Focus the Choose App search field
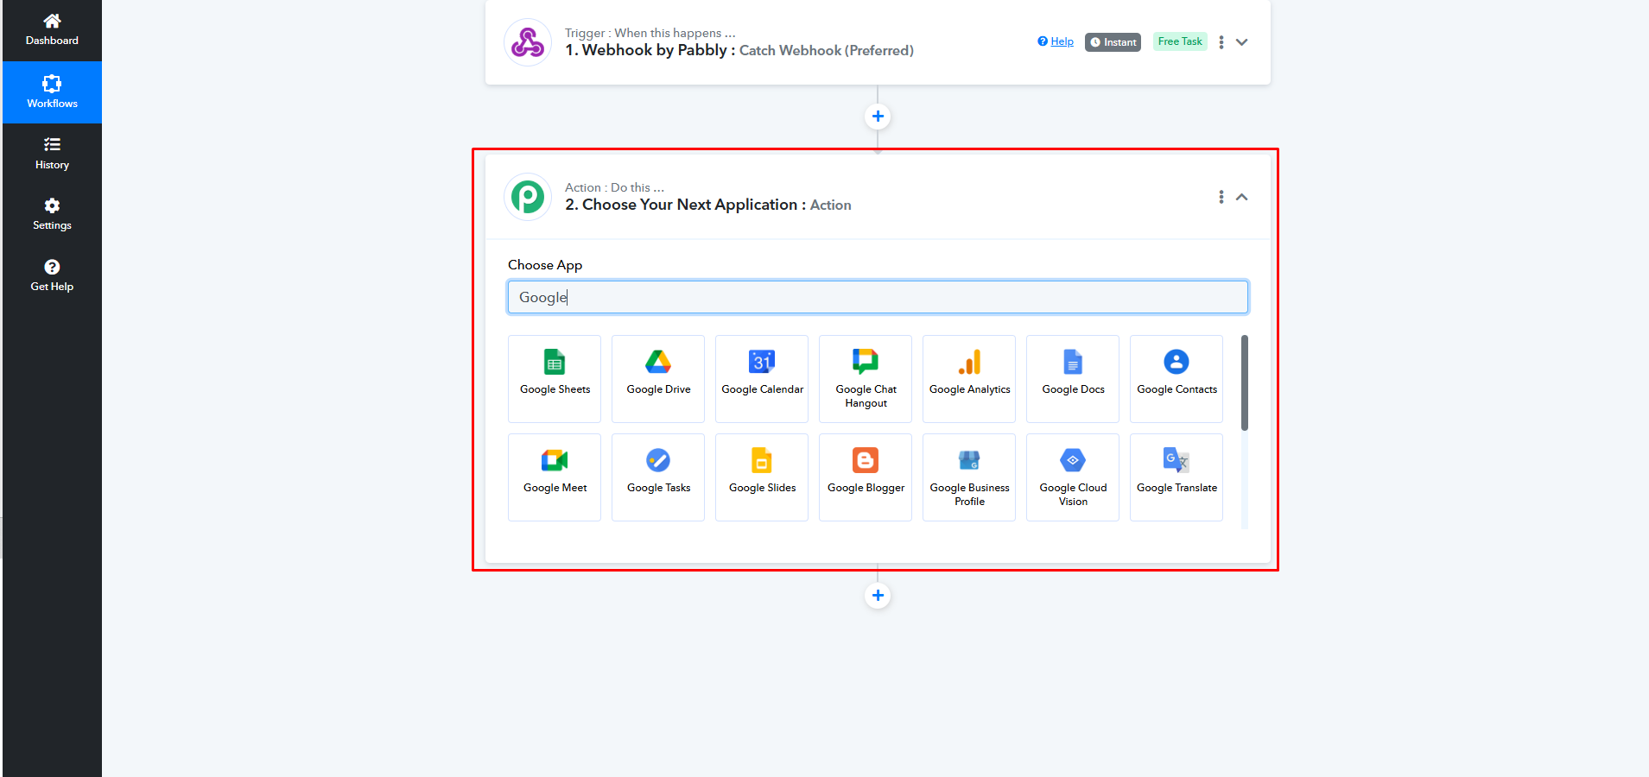This screenshot has width=1649, height=777. (878, 297)
